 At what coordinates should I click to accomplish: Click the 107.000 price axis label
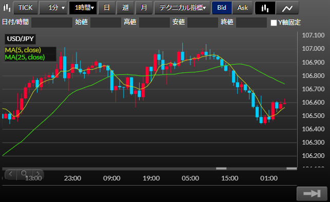(313, 49)
